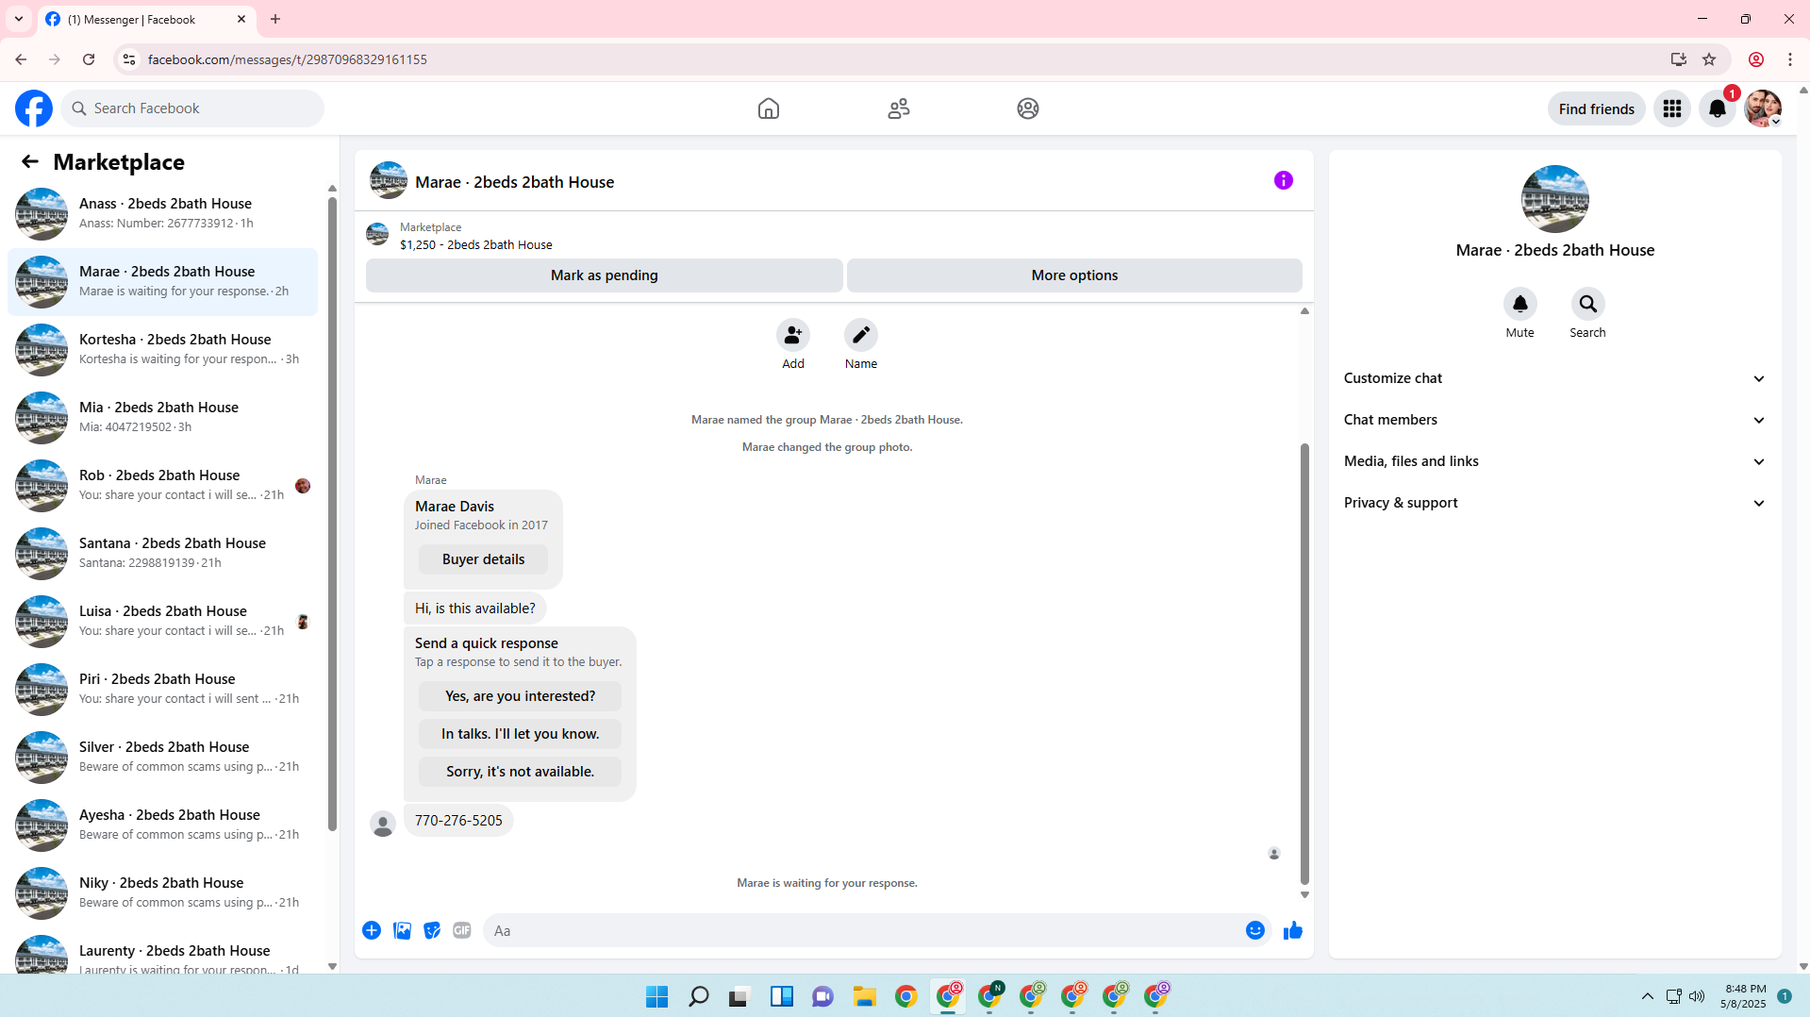Open Mia 2beds 2bath House conversation
This screenshot has width=1810, height=1017.
(x=162, y=418)
